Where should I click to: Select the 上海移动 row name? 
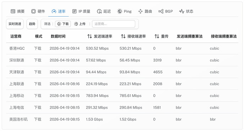pyautogui.click(x=17, y=96)
